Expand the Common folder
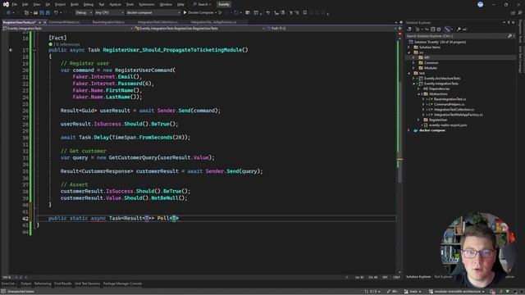This screenshot has height=295, width=525. [413, 63]
